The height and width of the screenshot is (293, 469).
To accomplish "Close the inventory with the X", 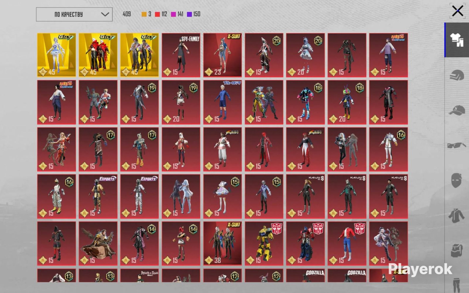I will pyautogui.click(x=458, y=11).
